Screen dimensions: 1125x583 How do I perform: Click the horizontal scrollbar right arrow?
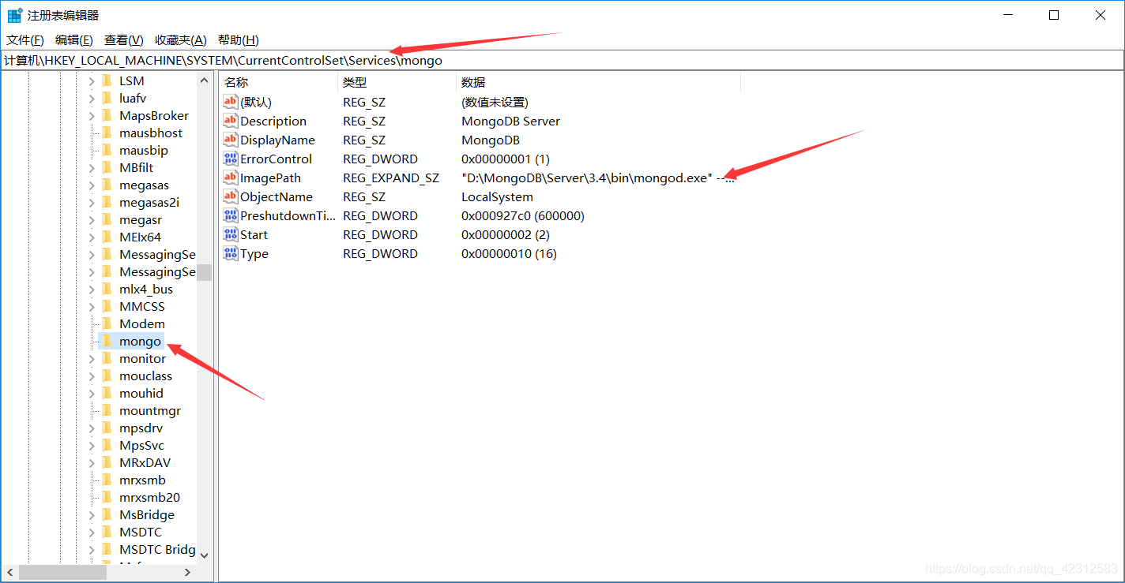tap(188, 572)
